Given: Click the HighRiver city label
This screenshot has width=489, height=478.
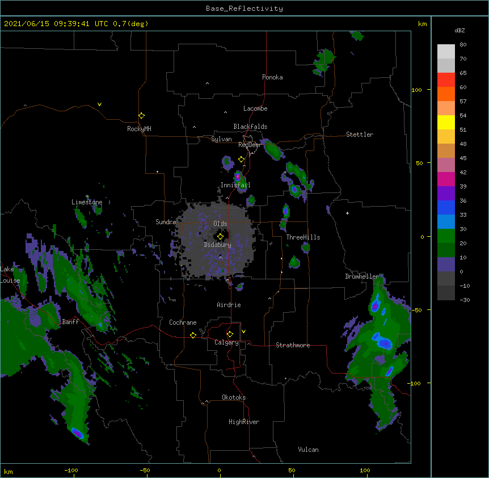Looking at the screenshot, I should tap(244, 422).
